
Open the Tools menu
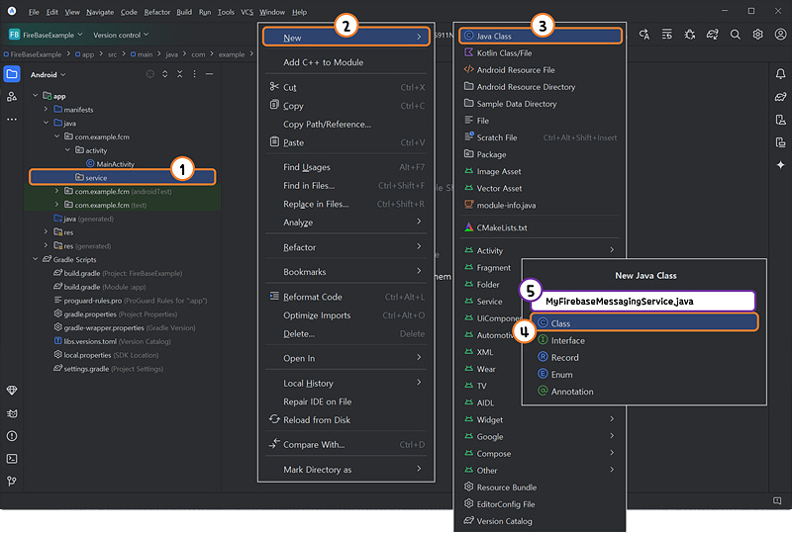pos(226,12)
